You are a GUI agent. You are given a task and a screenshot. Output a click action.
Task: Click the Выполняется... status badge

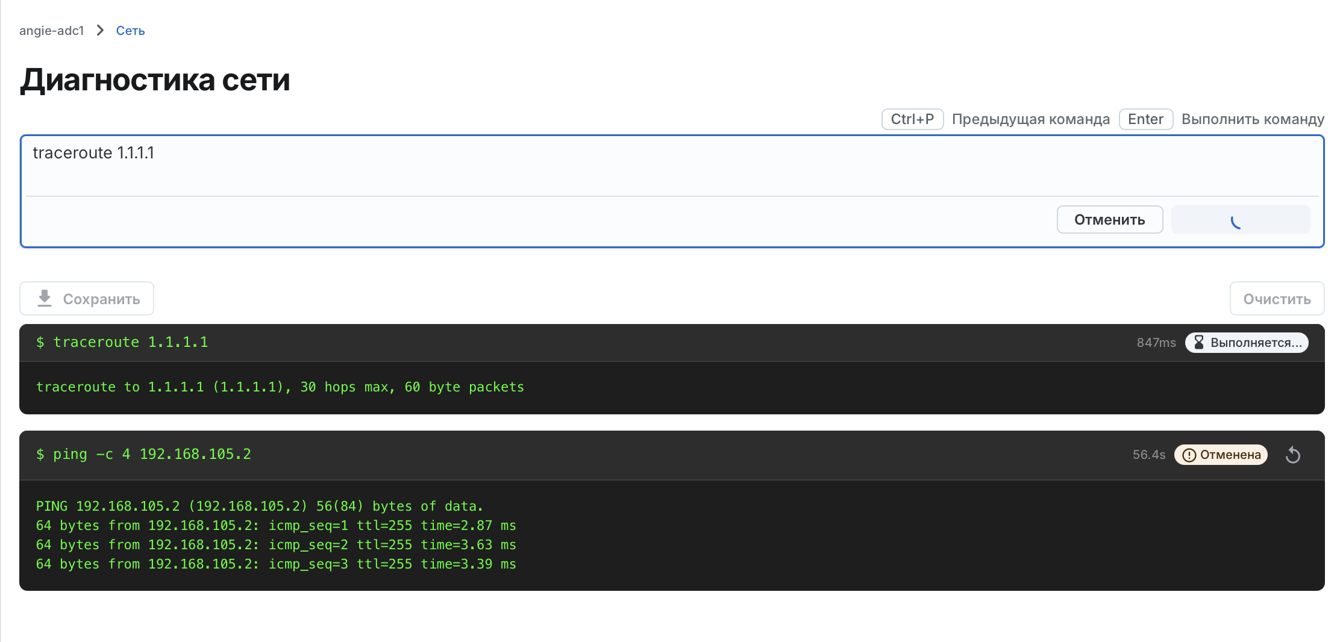(x=1247, y=342)
